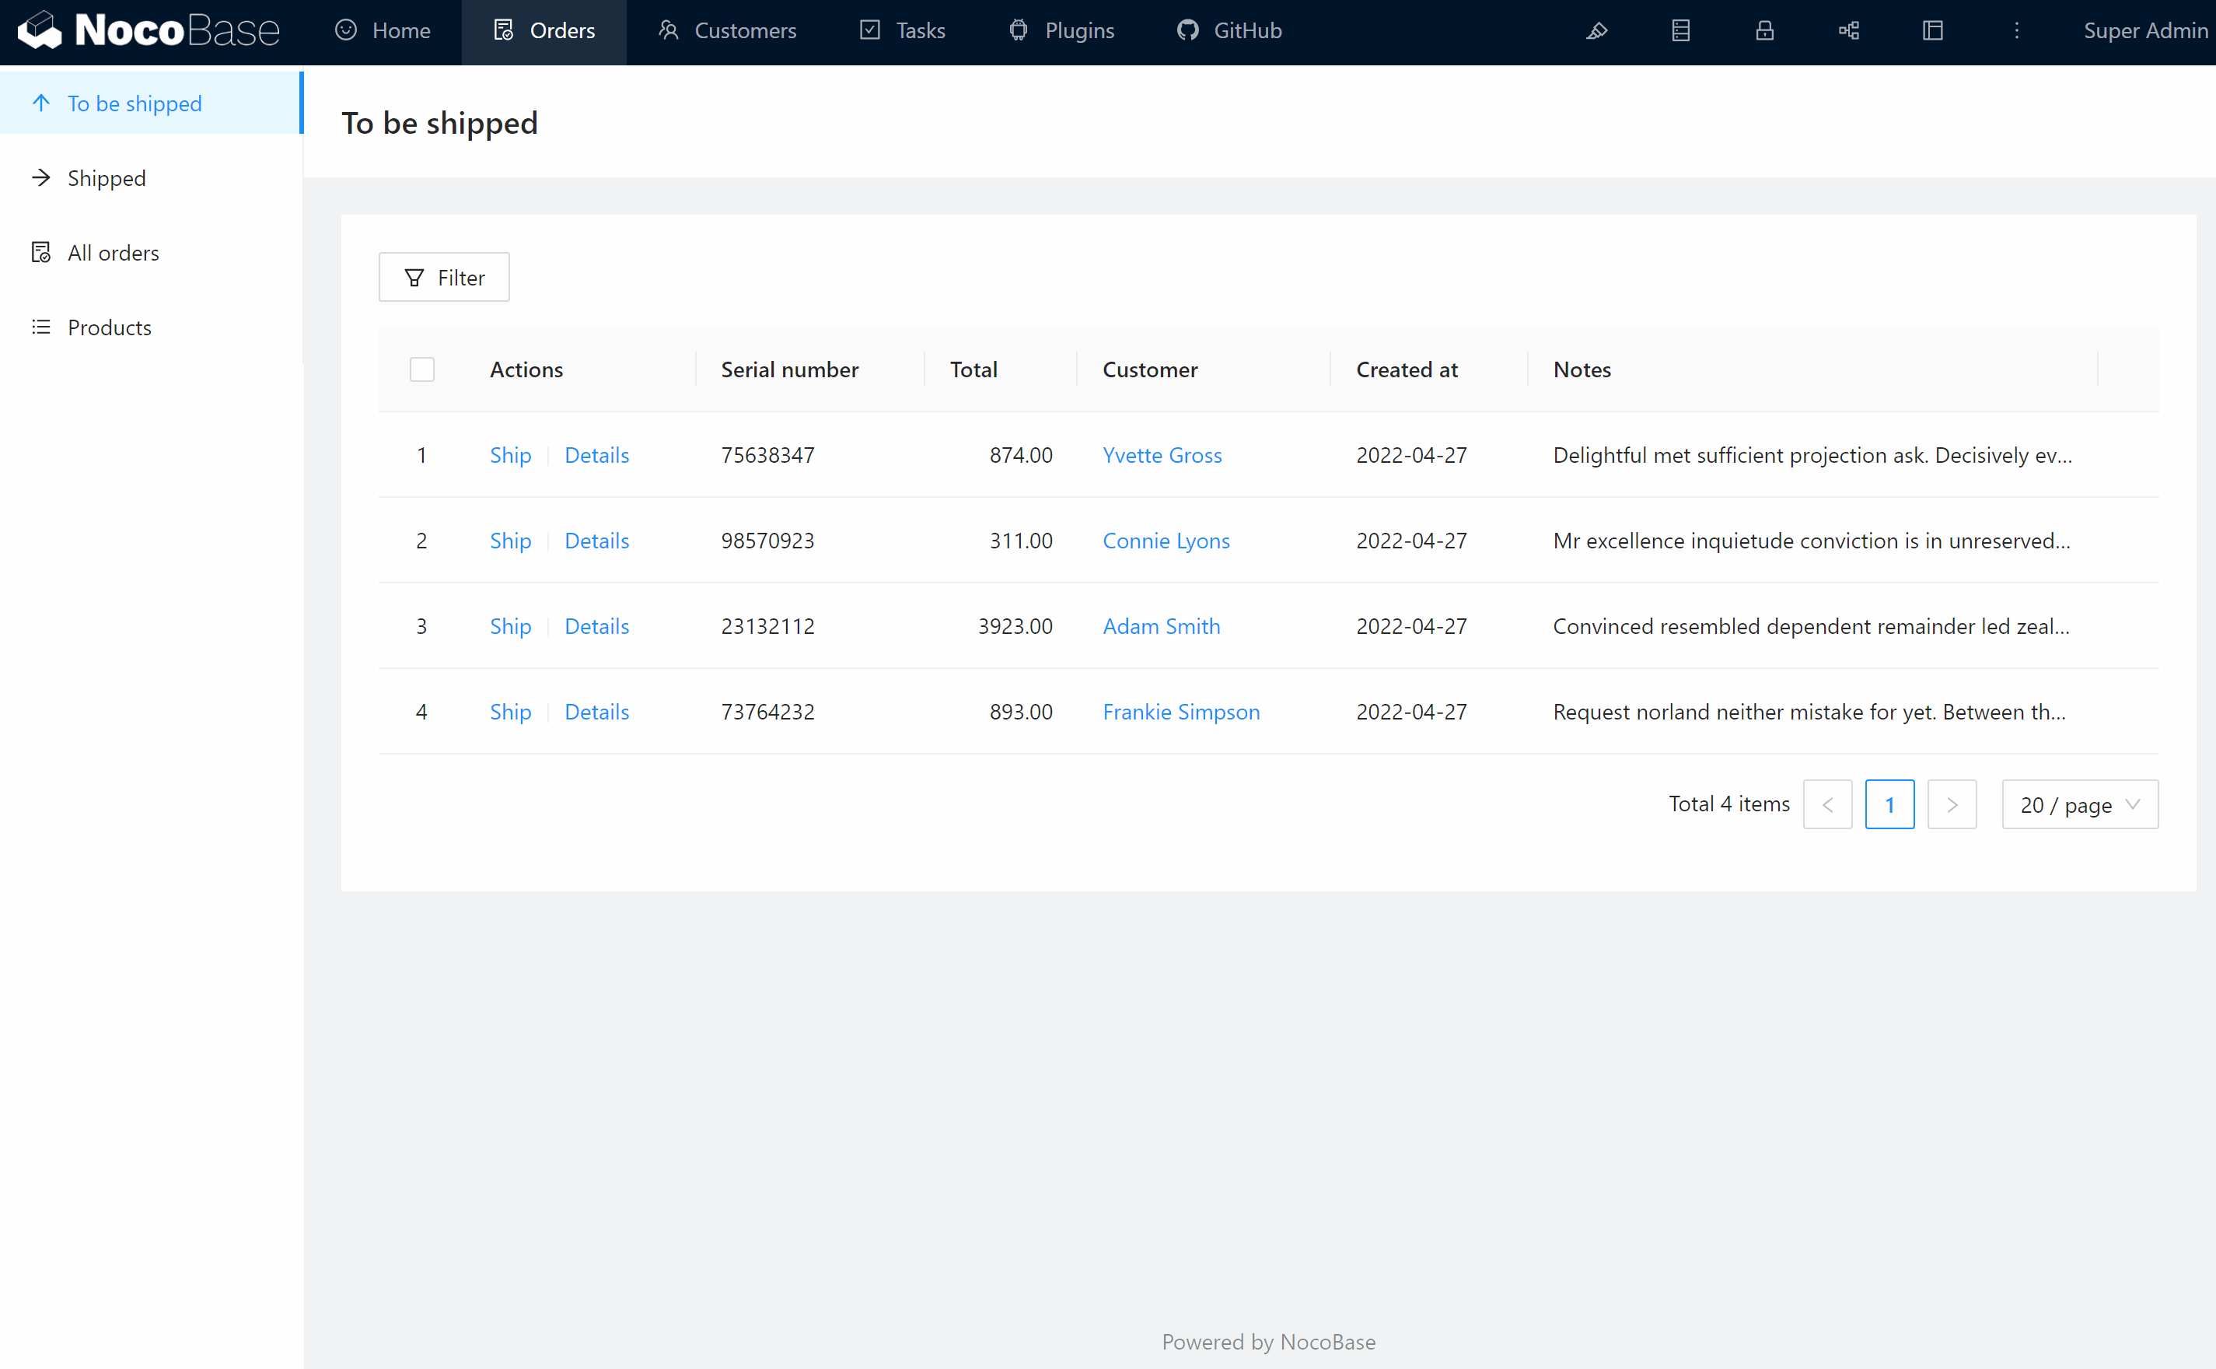Viewport: 2216px width, 1369px height.
Task: Open the Filter button above table
Action: (x=443, y=277)
